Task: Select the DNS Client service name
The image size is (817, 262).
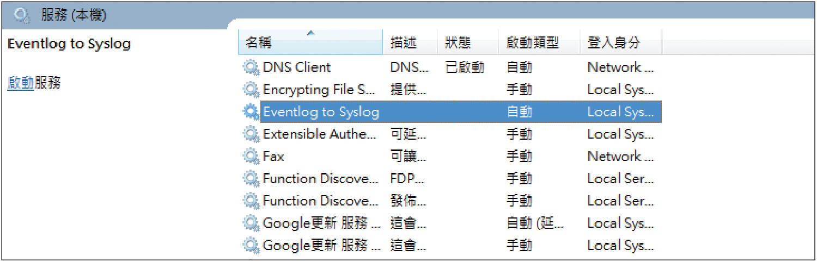Action: click(297, 67)
